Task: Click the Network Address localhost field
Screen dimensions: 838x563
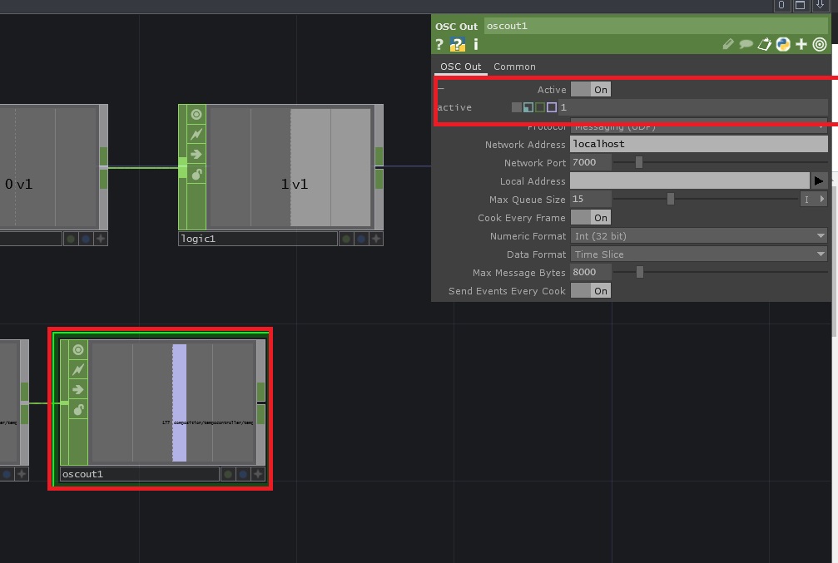Action: (x=699, y=144)
